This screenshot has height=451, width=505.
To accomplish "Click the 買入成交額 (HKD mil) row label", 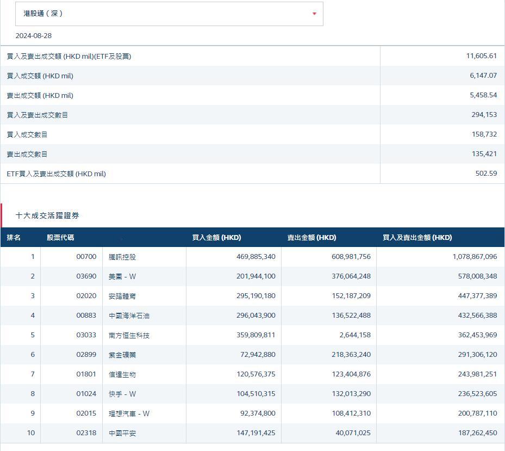I will pos(40,76).
